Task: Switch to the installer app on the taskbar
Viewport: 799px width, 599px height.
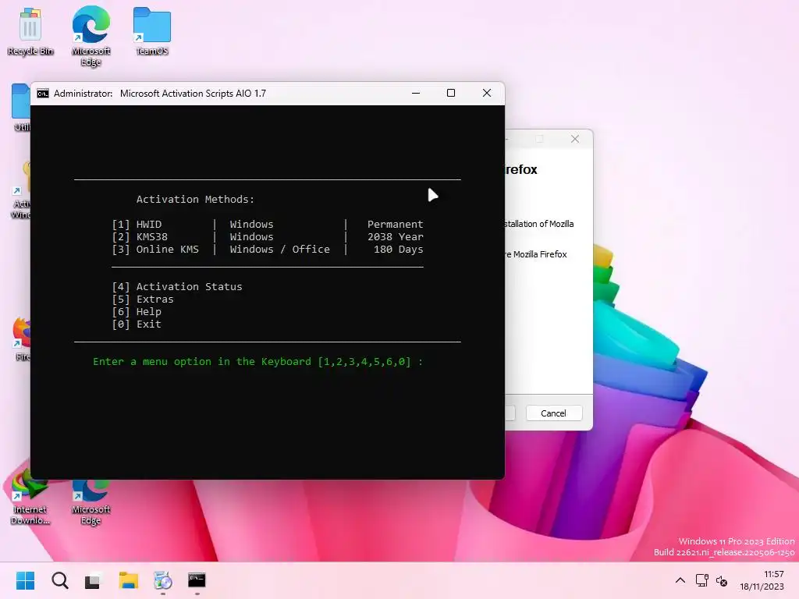Action: (163, 580)
